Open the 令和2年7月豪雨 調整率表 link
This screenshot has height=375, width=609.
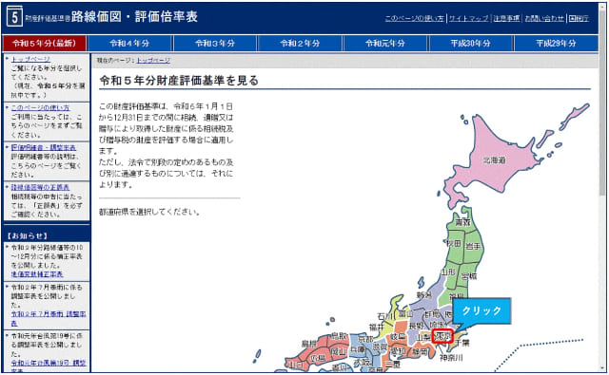coord(49,318)
